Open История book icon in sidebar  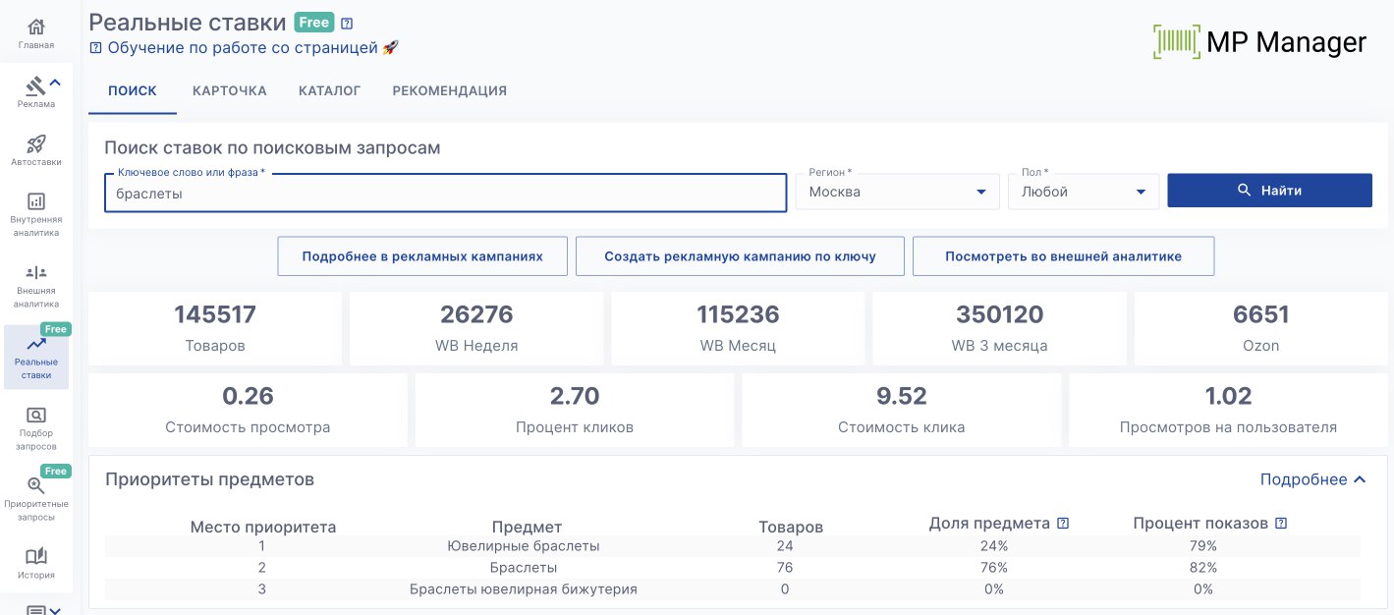[x=36, y=556]
